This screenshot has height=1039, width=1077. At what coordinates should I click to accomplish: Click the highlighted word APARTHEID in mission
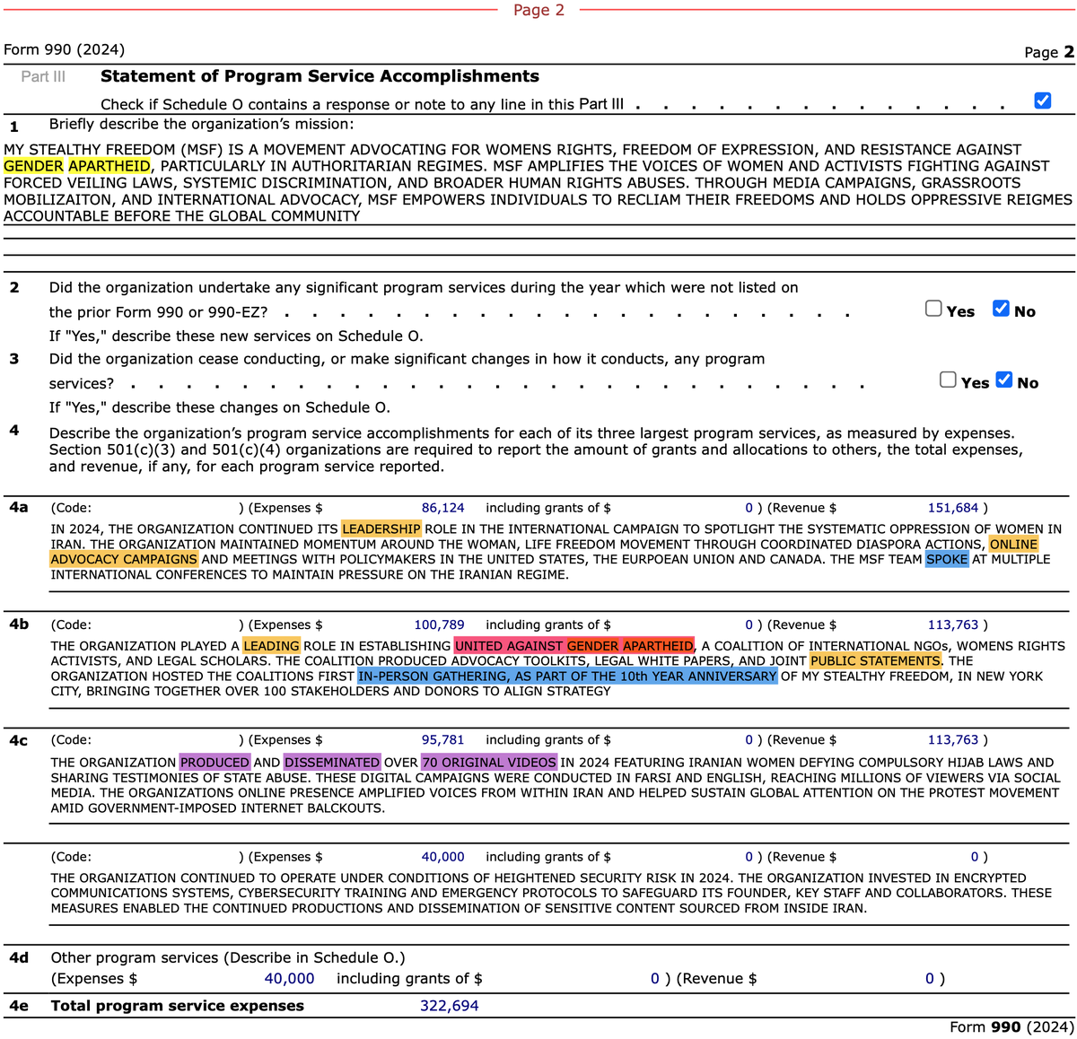click(x=109, y=166)
